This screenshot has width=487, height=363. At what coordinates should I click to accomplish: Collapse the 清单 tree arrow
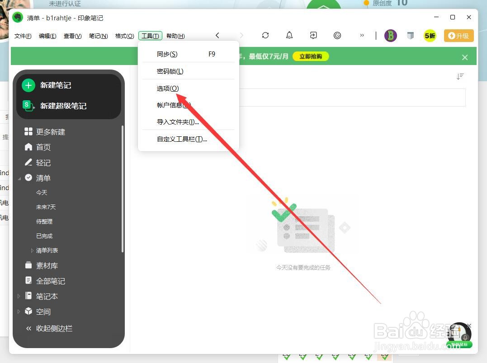tap(19, 178)
